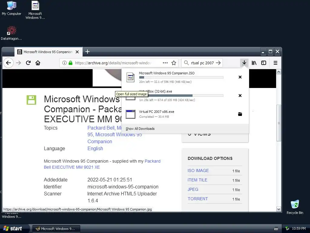Open the page actions three-dot menu
Viewport: 310px width, 233px height.
(x=165, y=63)
